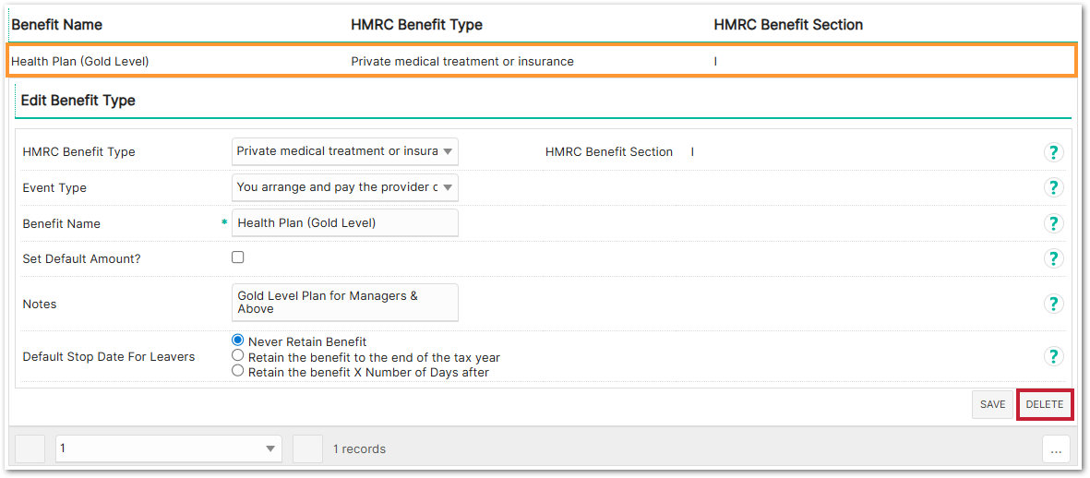Expand the Event Type dropdown
This screenshot has height=478, width=1090.
pyautogui.click(x=344, y=187)
